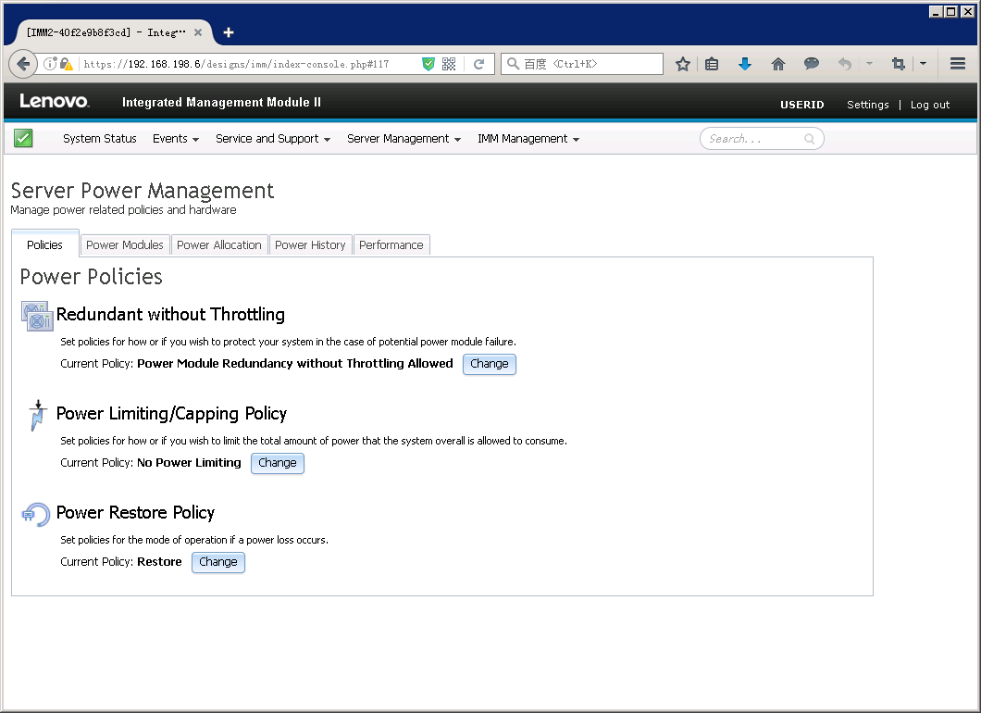The height and width of the screenshot is (713, 981).
Task: Open the Power History tab
Action: pyautogui.click(x=310, y=244)
